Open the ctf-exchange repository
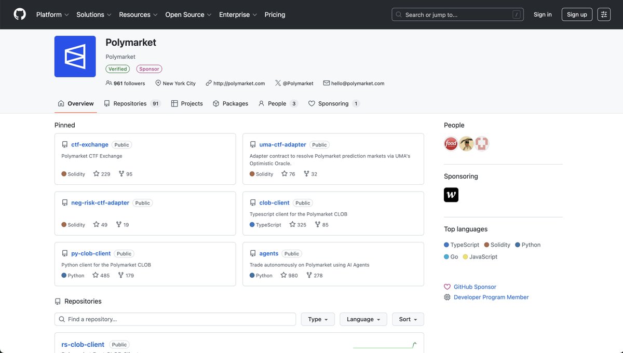This screenshot has height=353, width=623. coord(90,145)
